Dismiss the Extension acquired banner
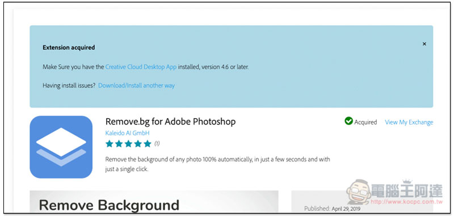The image size is (454, 216). 424,44
